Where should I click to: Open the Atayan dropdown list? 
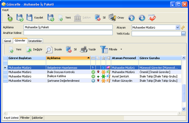click(x=178, y=27)
